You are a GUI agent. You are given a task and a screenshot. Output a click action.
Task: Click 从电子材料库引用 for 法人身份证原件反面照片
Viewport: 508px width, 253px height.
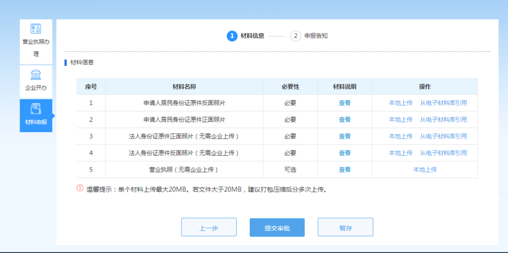(x=443, y=153)
